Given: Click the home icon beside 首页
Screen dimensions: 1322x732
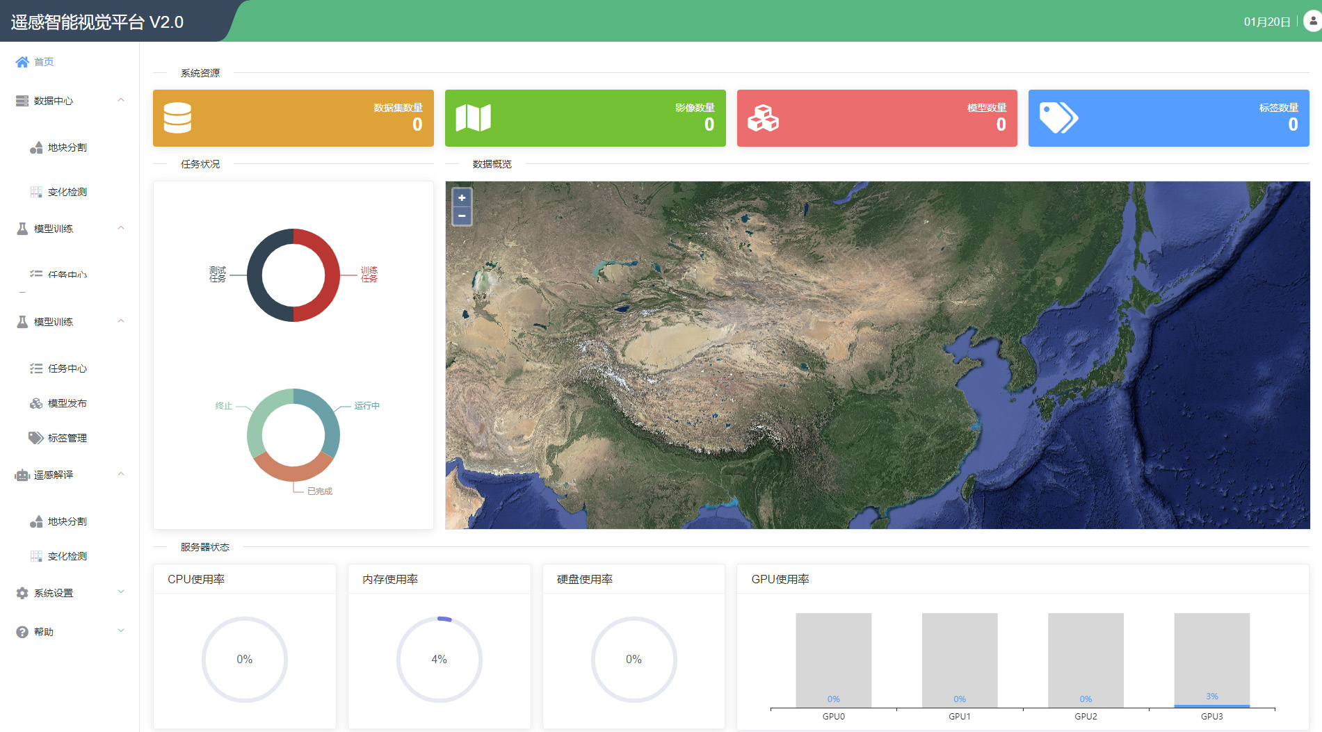Looking at the screenshot, I should pyautogui.click(x=22, y=62).
